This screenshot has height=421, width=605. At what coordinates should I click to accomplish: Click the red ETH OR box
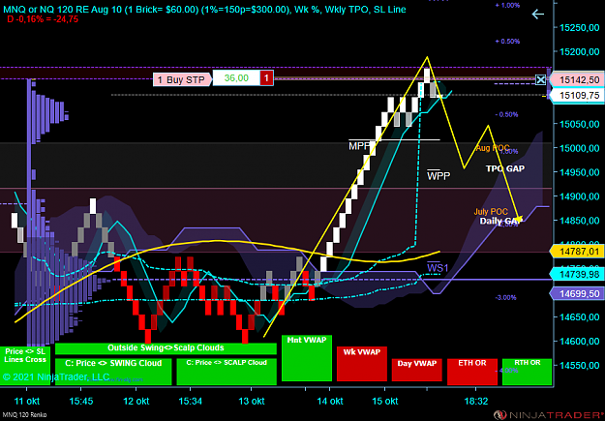click(472, 372)
